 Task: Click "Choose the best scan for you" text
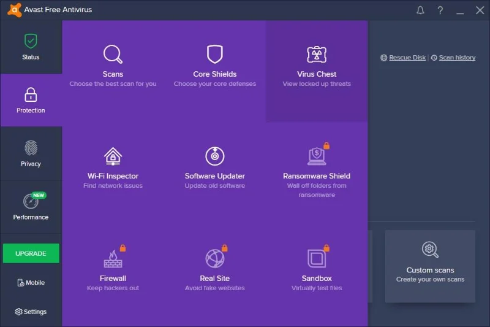point(113,84)
